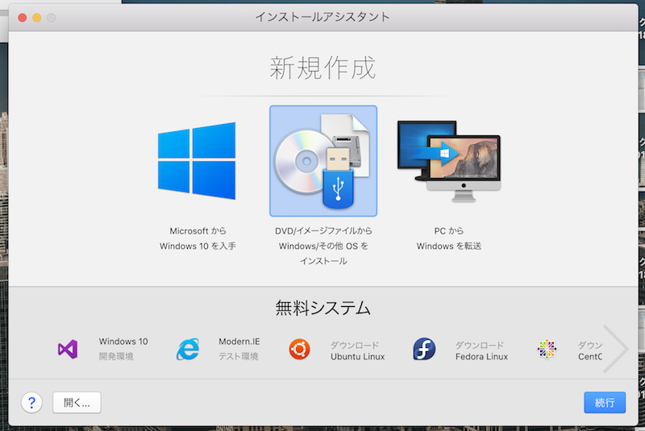
Task: Click the Internet Explorer Modern.IE icon
Action: [187, 350]
